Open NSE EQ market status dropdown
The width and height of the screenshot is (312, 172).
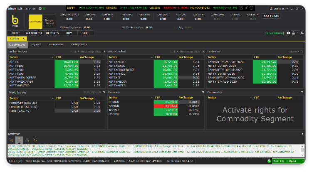(303, 161)
